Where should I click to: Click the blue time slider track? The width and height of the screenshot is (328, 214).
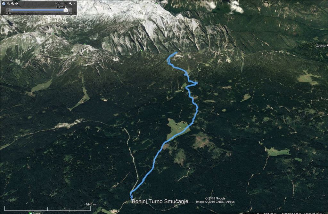pyautogui.click(x=38, y=10)
